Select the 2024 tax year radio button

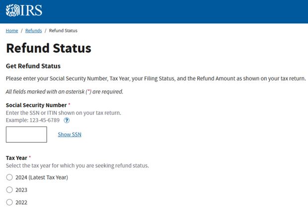[x=9, y=177]
